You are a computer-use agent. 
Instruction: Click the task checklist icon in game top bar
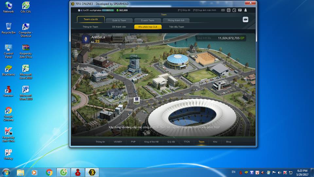click(234, 10)
